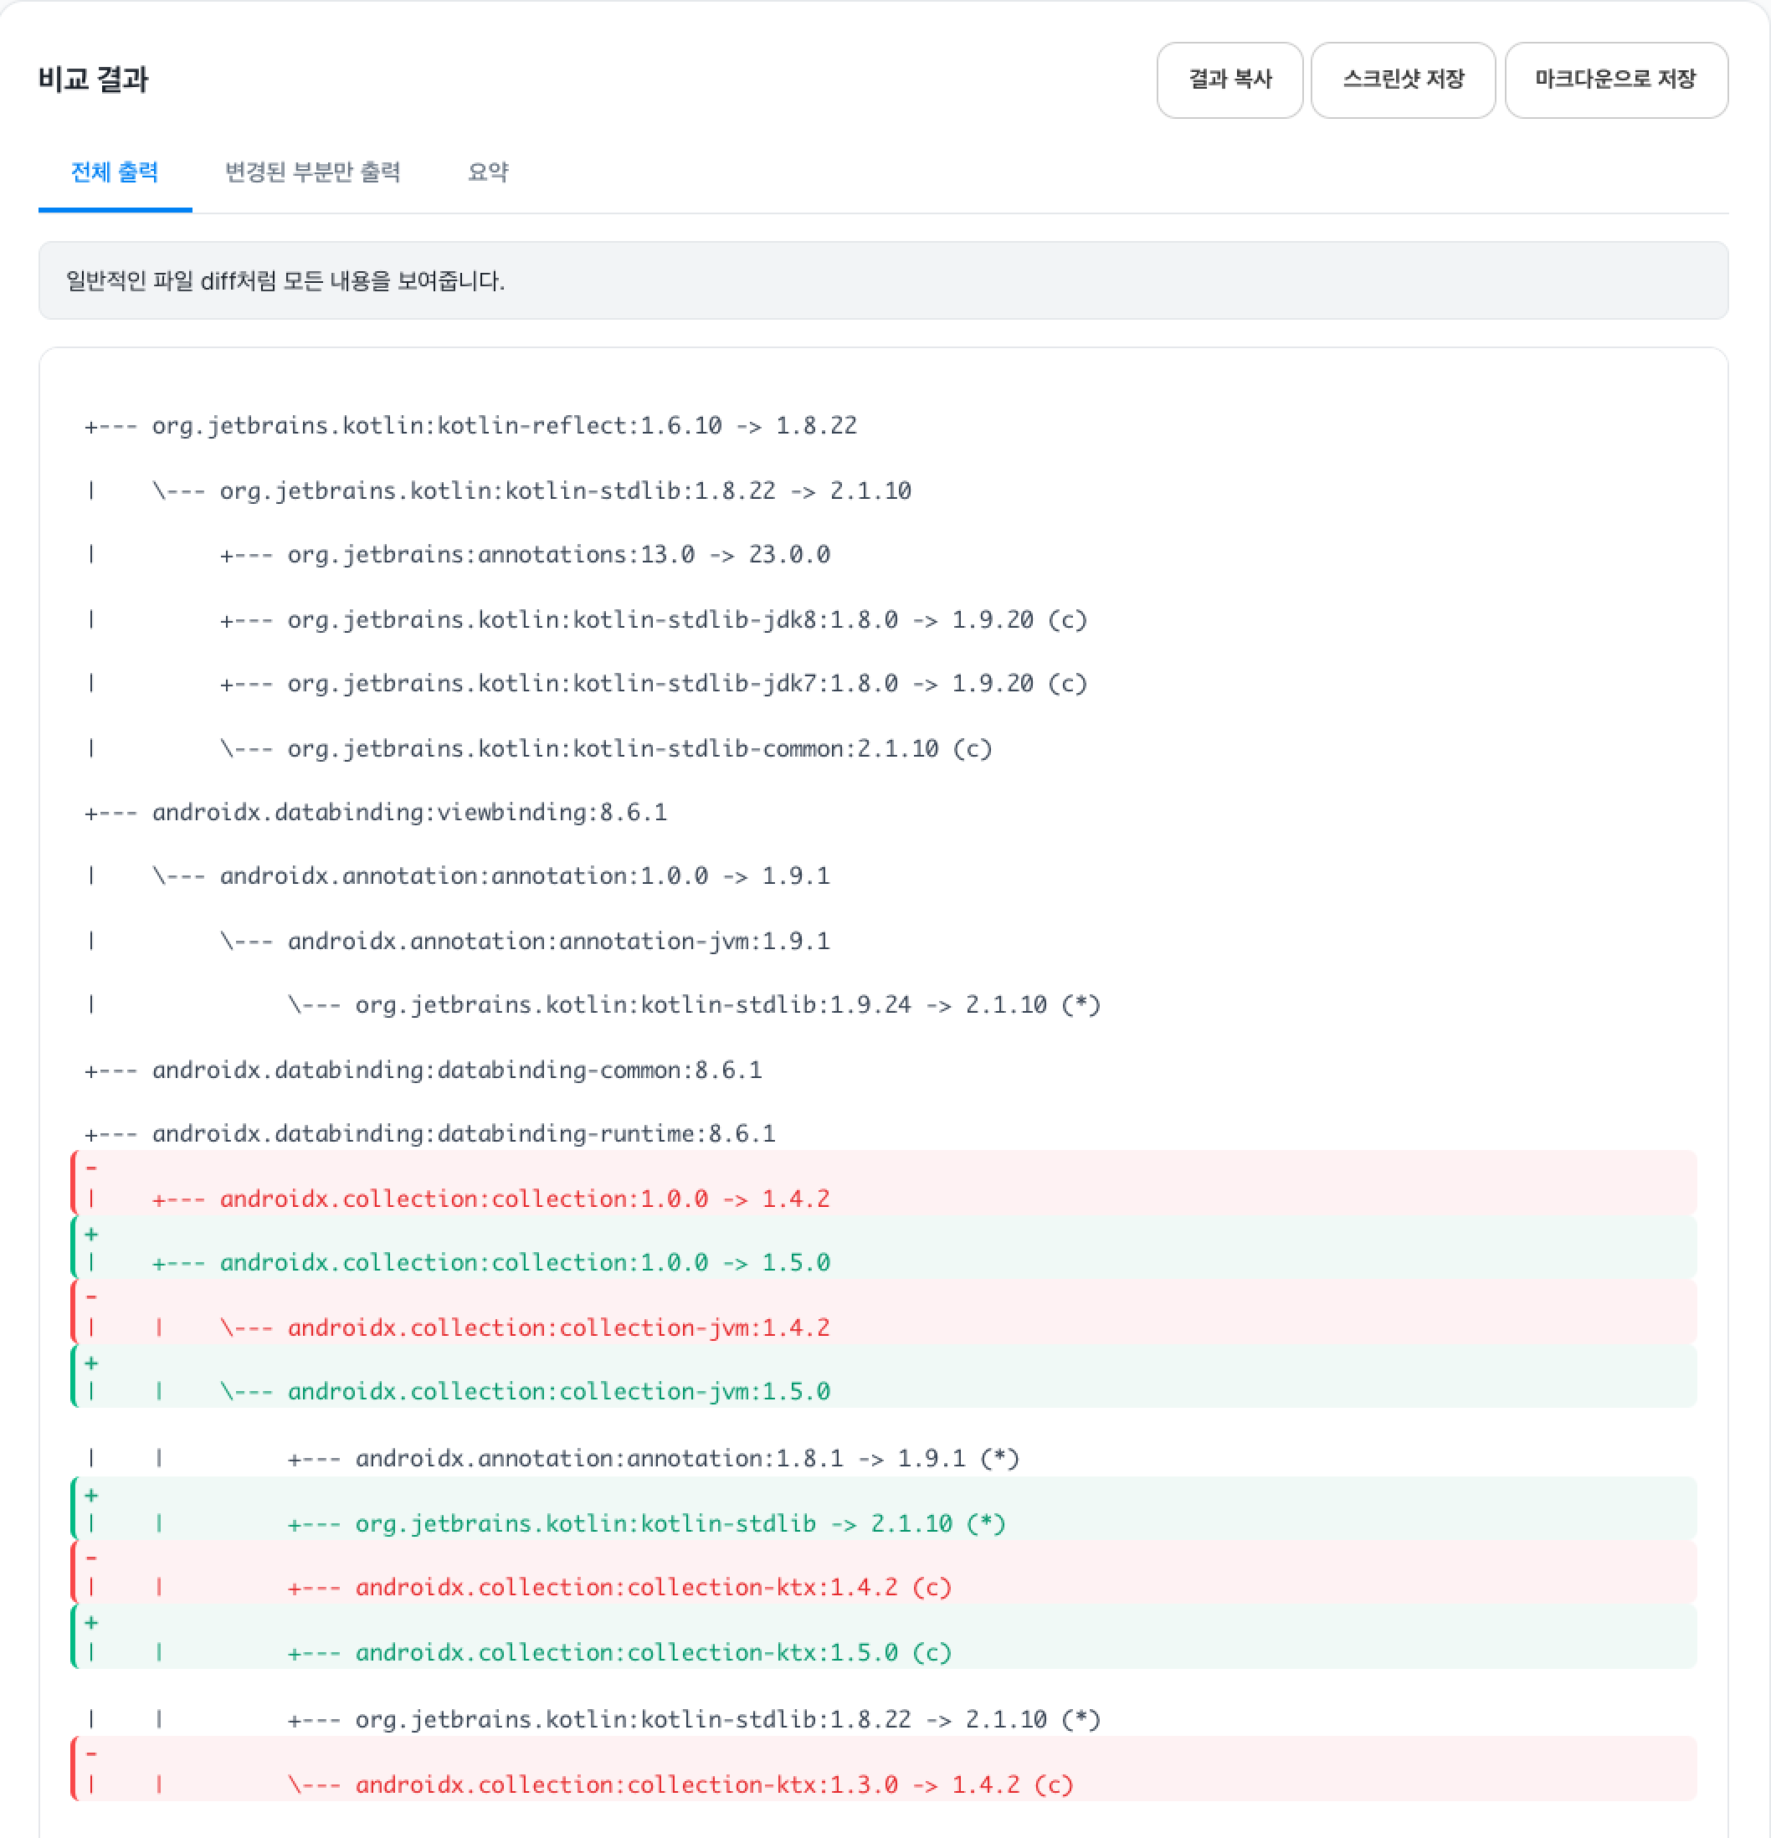Click the viewbinding:8.6.1 dependency line
The width and height of the screenshot is (1771, 1838).
click(408, 812)
